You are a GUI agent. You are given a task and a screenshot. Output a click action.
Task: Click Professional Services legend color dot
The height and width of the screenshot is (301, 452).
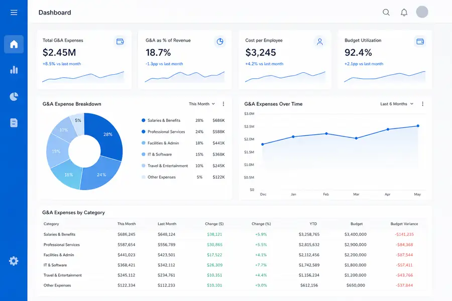pyautogui.click(x=144, y=131)
